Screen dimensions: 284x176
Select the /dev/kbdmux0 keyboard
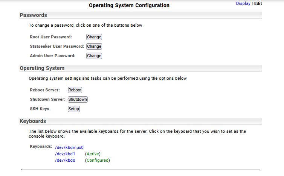(69, 147)
